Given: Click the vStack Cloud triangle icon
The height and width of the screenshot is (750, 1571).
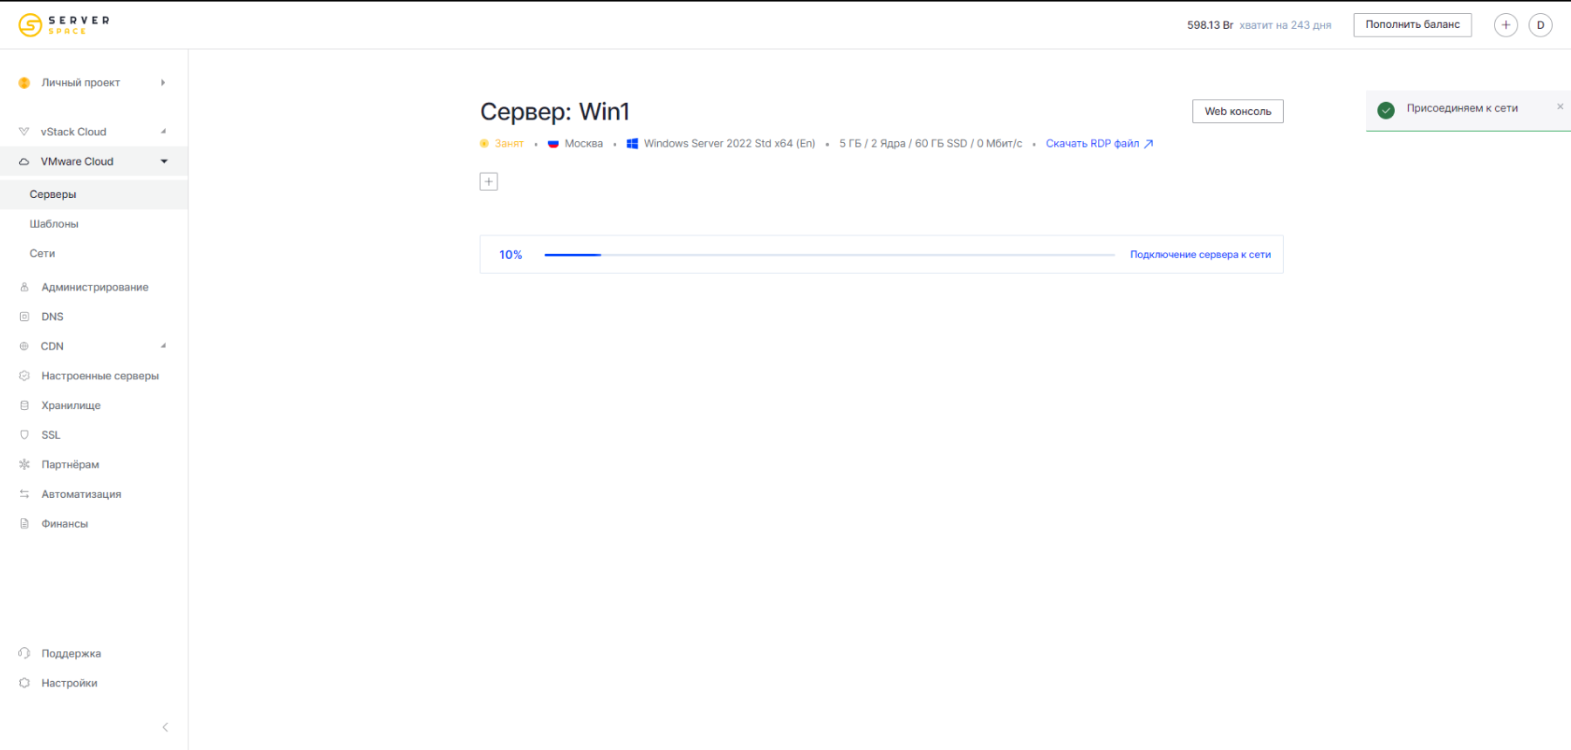Looking at the screenshot, I should (24, 132).
